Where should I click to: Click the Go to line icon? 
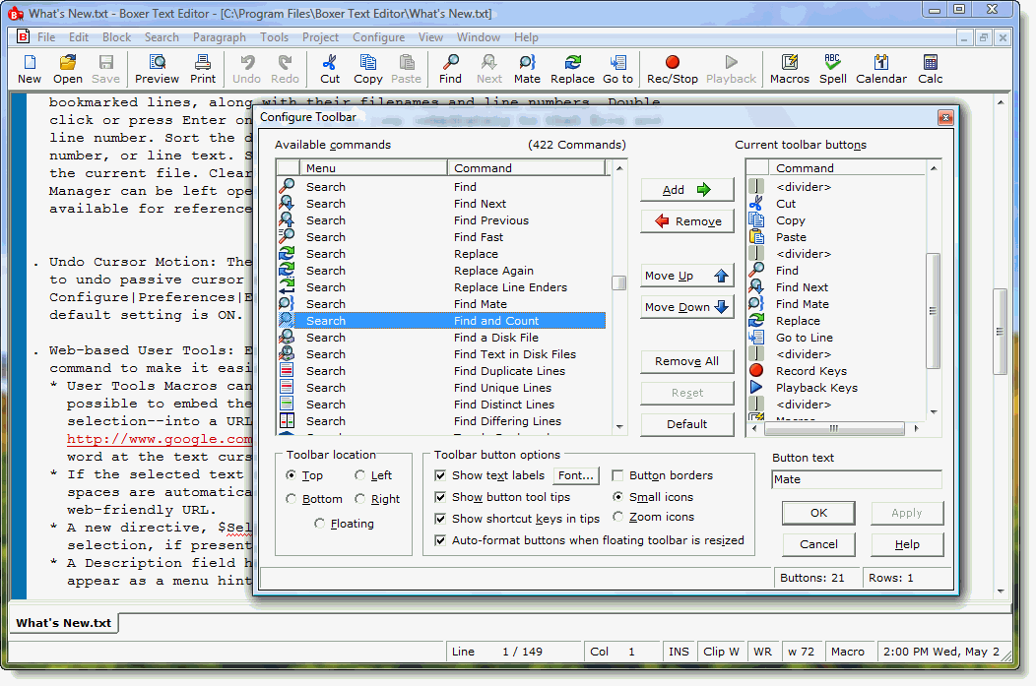(617, 69)
